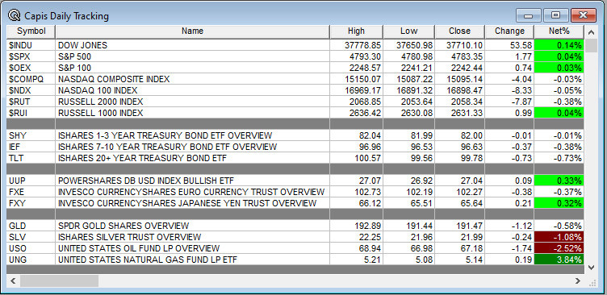Click USO Net% value -2.52%

point(559,248)
